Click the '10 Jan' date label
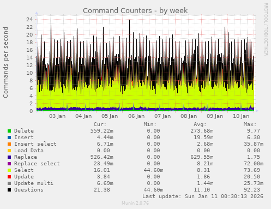Viewport: 271px width, 209px height. tap(241, 116)
